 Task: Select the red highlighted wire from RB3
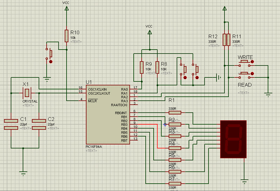point(157,136)
